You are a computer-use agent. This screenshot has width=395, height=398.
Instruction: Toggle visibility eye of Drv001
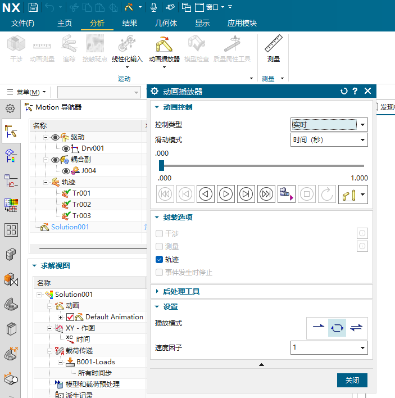pos(66,148)
